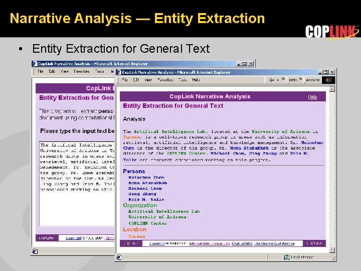Open Tools menu in front browser window
This screenshot has height=271, width=361.
[183, 80]
